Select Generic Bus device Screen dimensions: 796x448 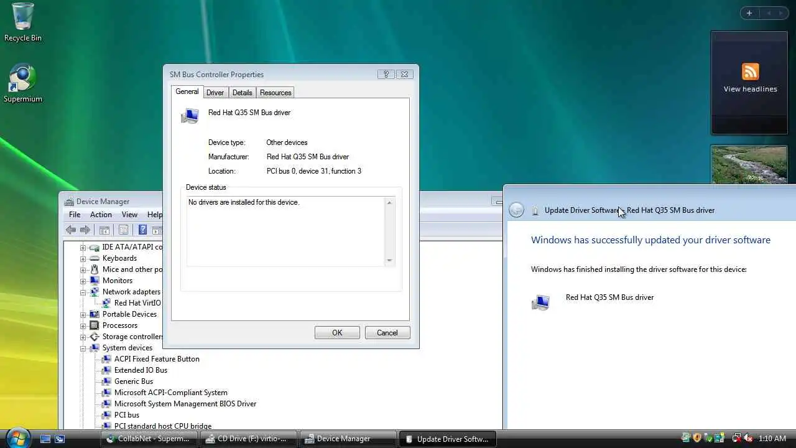pyautogui.click(x=134, y=381)
